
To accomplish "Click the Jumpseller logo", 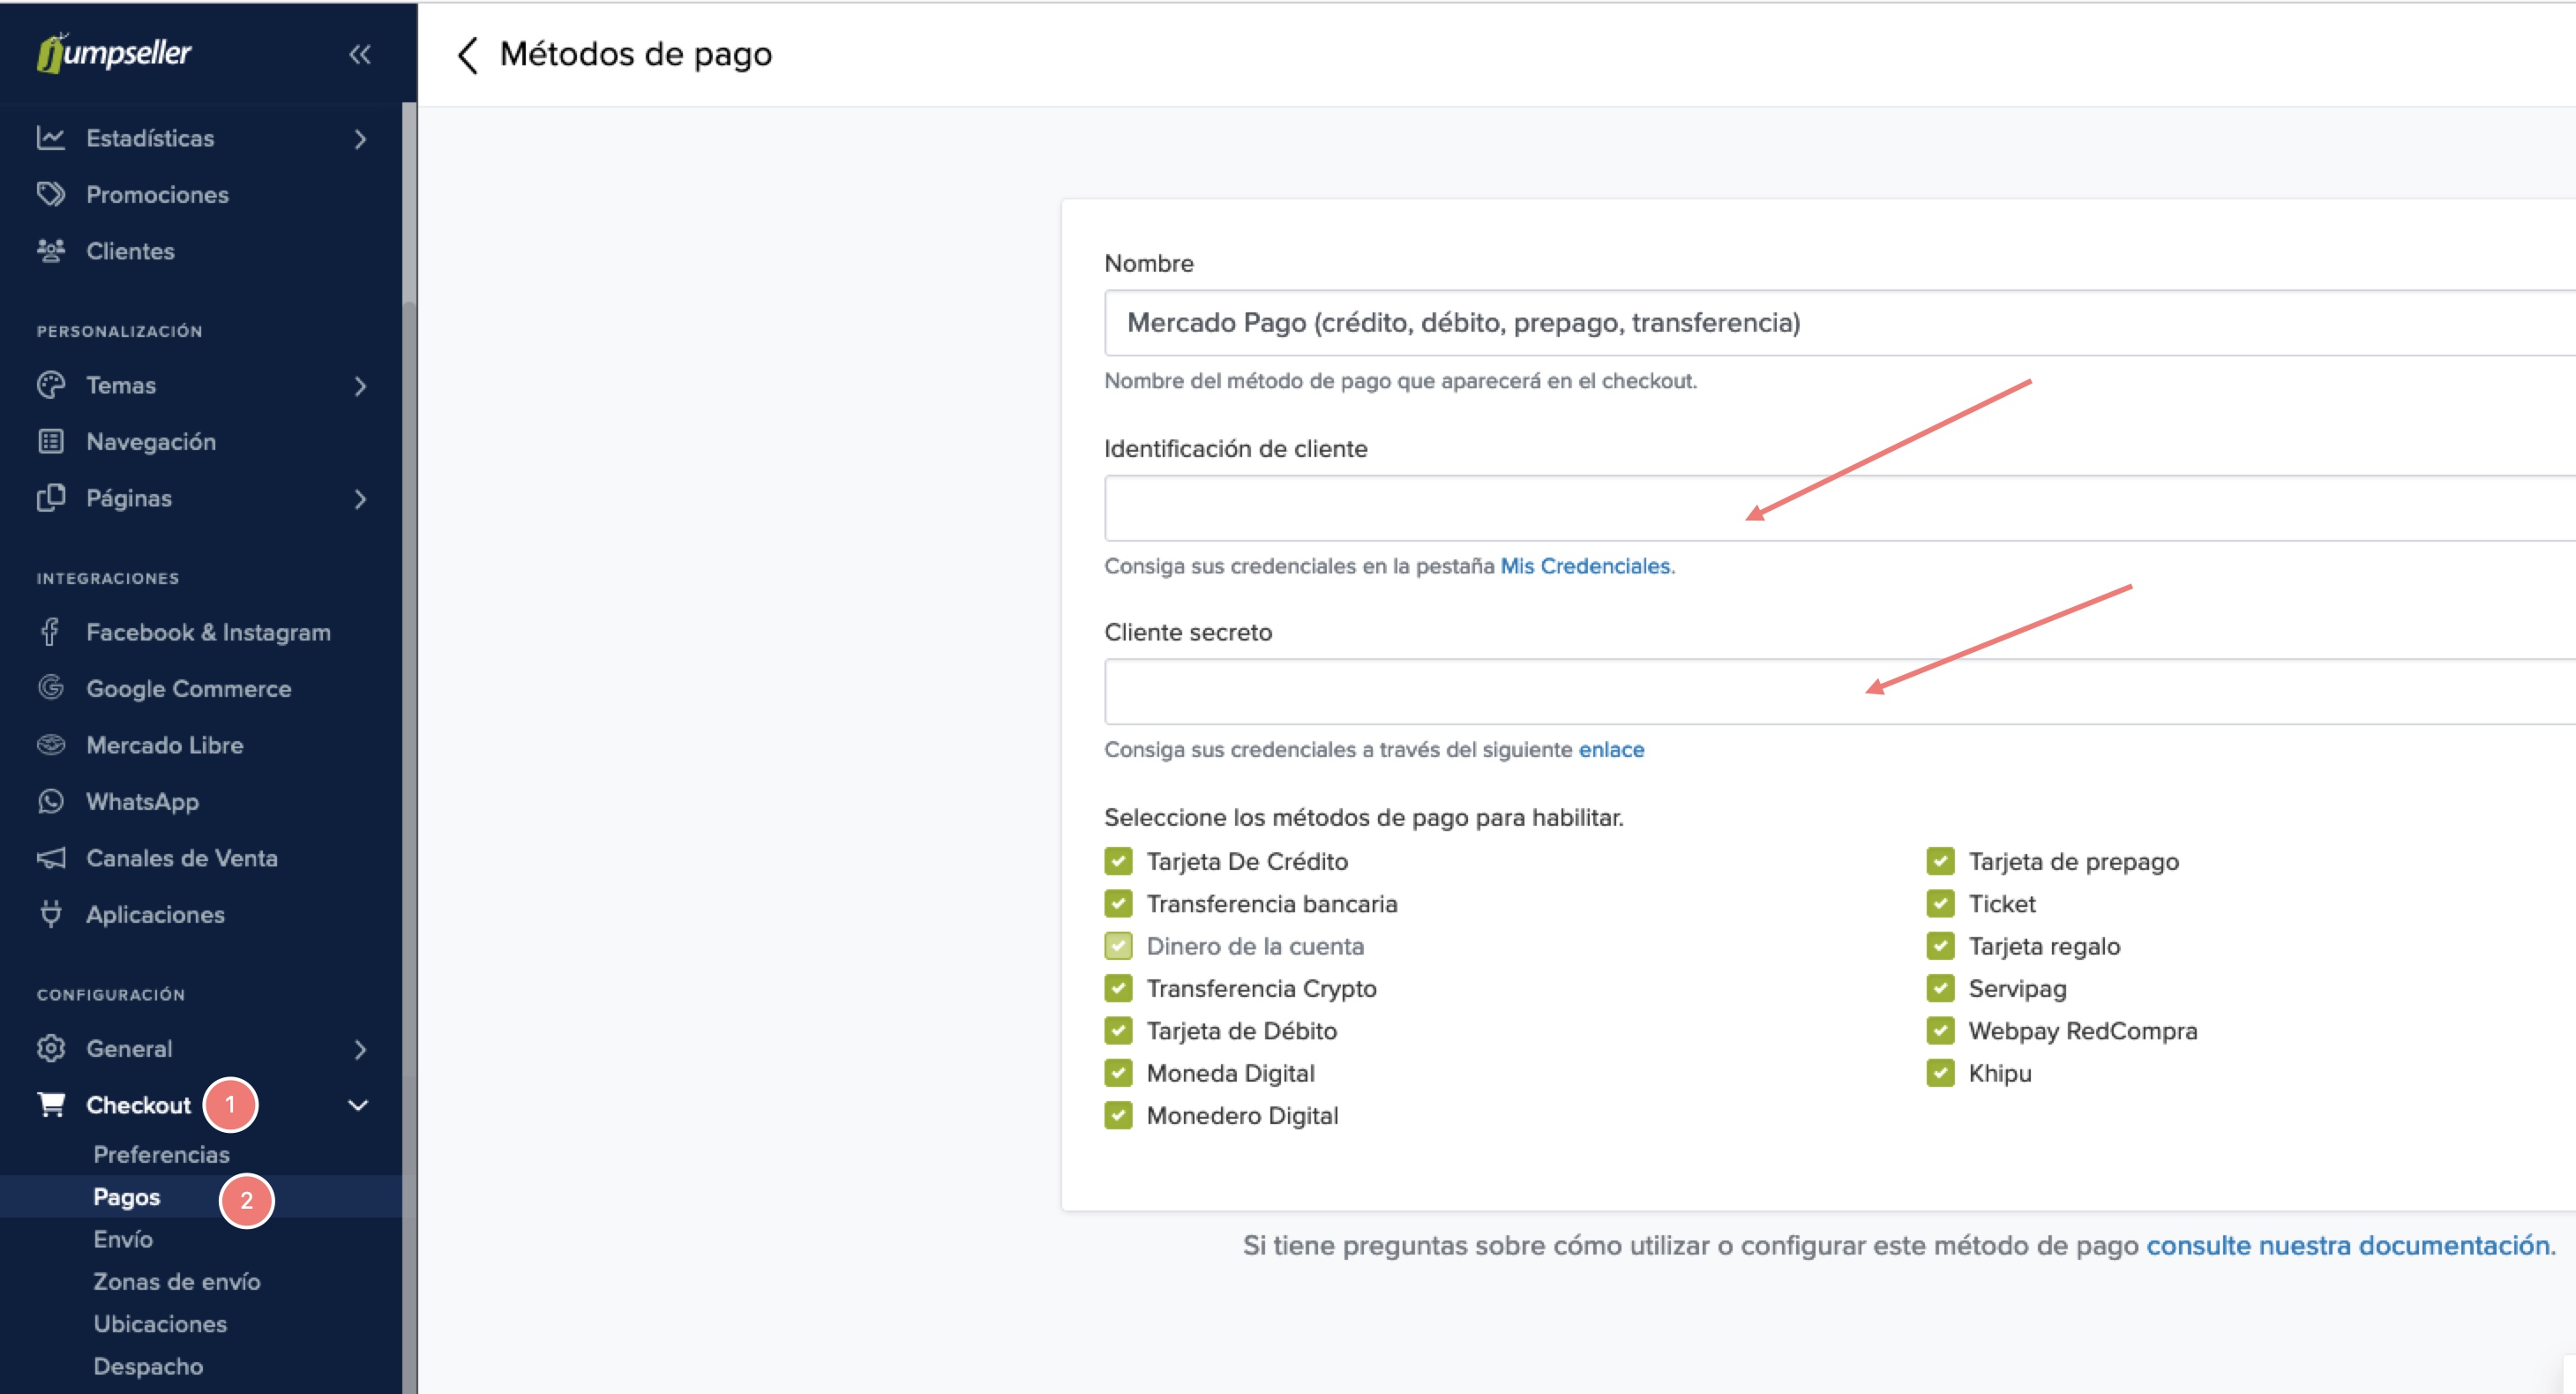I will click(114, 53).
